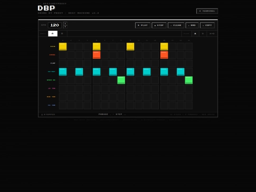Turn off HI-HAT step 1
The width and height of the screenshot is (256, 192).
63,72
